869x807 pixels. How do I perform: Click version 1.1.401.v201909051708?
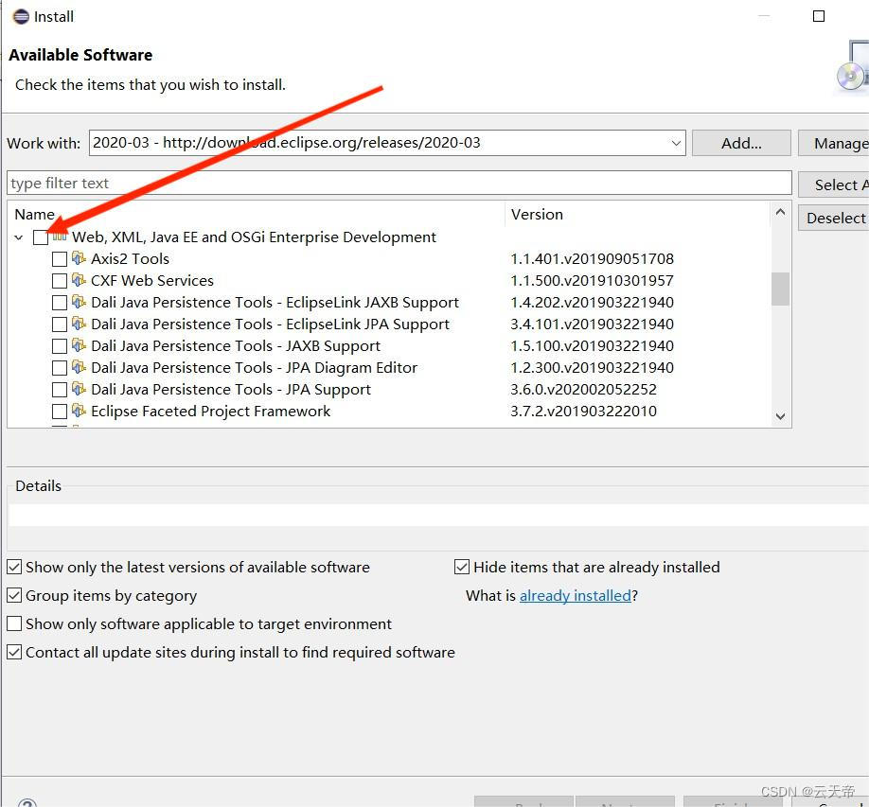coord(592,258)
